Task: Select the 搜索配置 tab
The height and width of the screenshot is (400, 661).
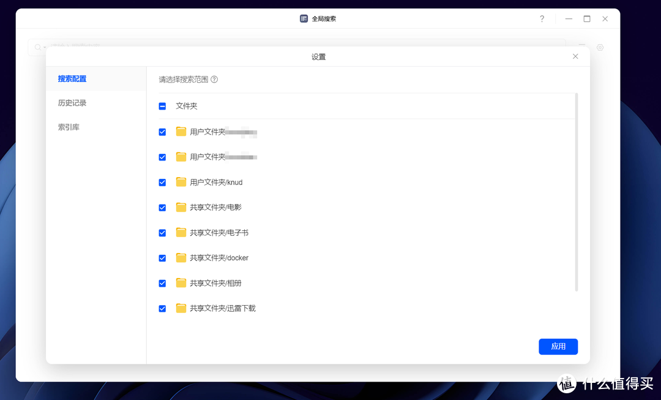Action: point(72,78)
